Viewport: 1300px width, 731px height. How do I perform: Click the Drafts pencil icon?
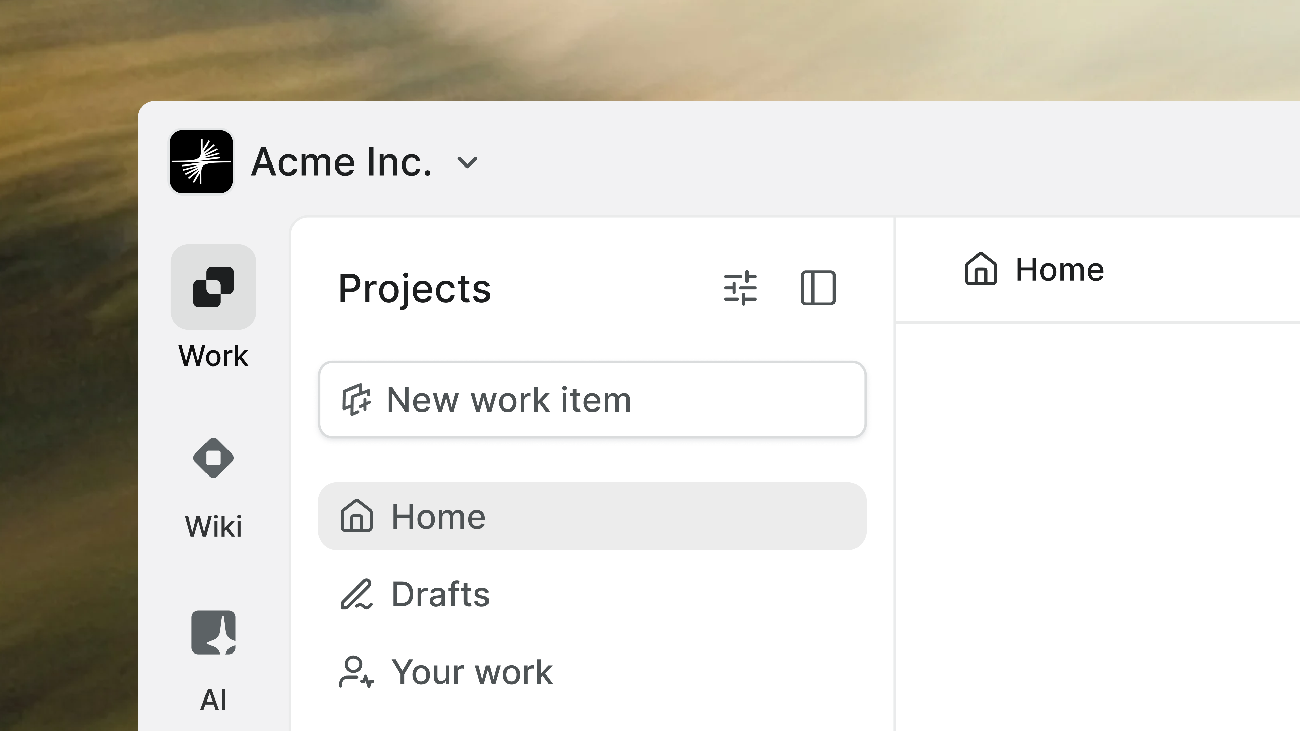pyautogui.click(x=357, y=594)
